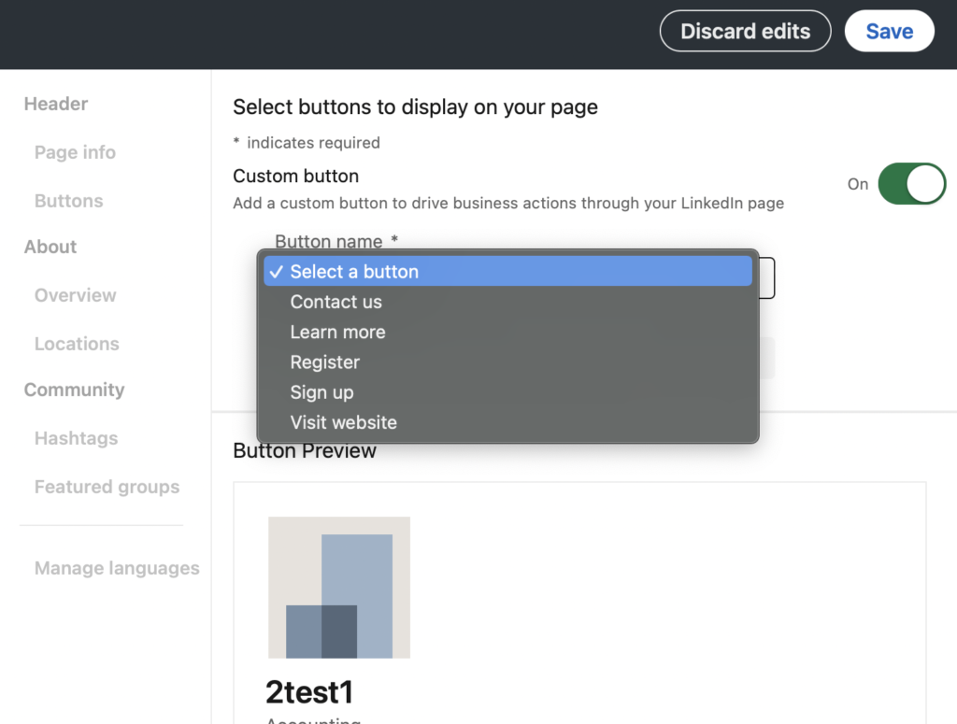This screenshot has height=724, width=957.
Task: Pick 'Register' in the button name list
Action: [x=324, y=362]
